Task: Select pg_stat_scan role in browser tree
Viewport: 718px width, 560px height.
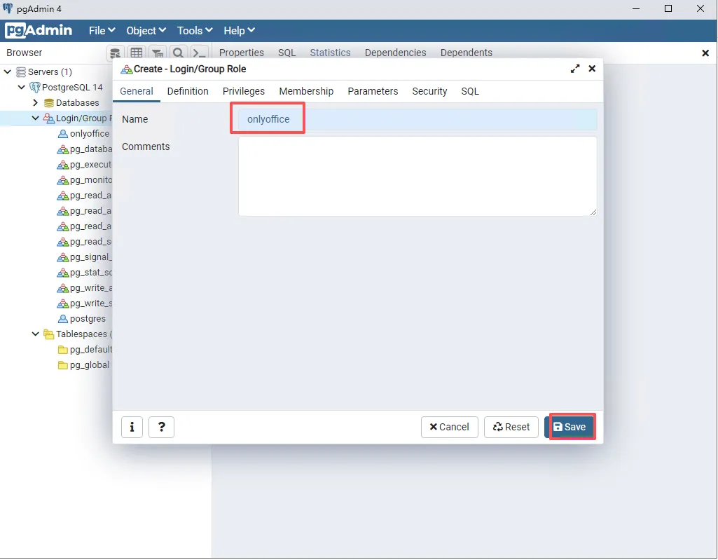Action: pyautogui.click(x=90, y=272)
